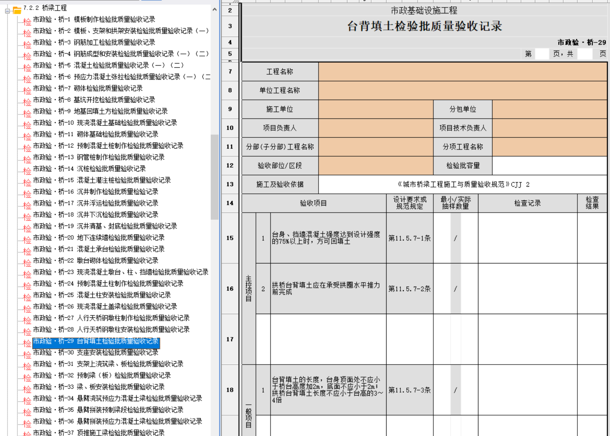
Task: Collapse the 7.2.2 桥梁工程 tree node
Action: pyautogui.click(x=7, y=11)
